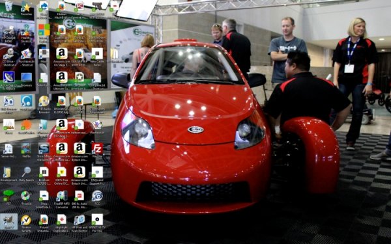Open the Purchases.xlr - Shortcut file

[26, 57]
